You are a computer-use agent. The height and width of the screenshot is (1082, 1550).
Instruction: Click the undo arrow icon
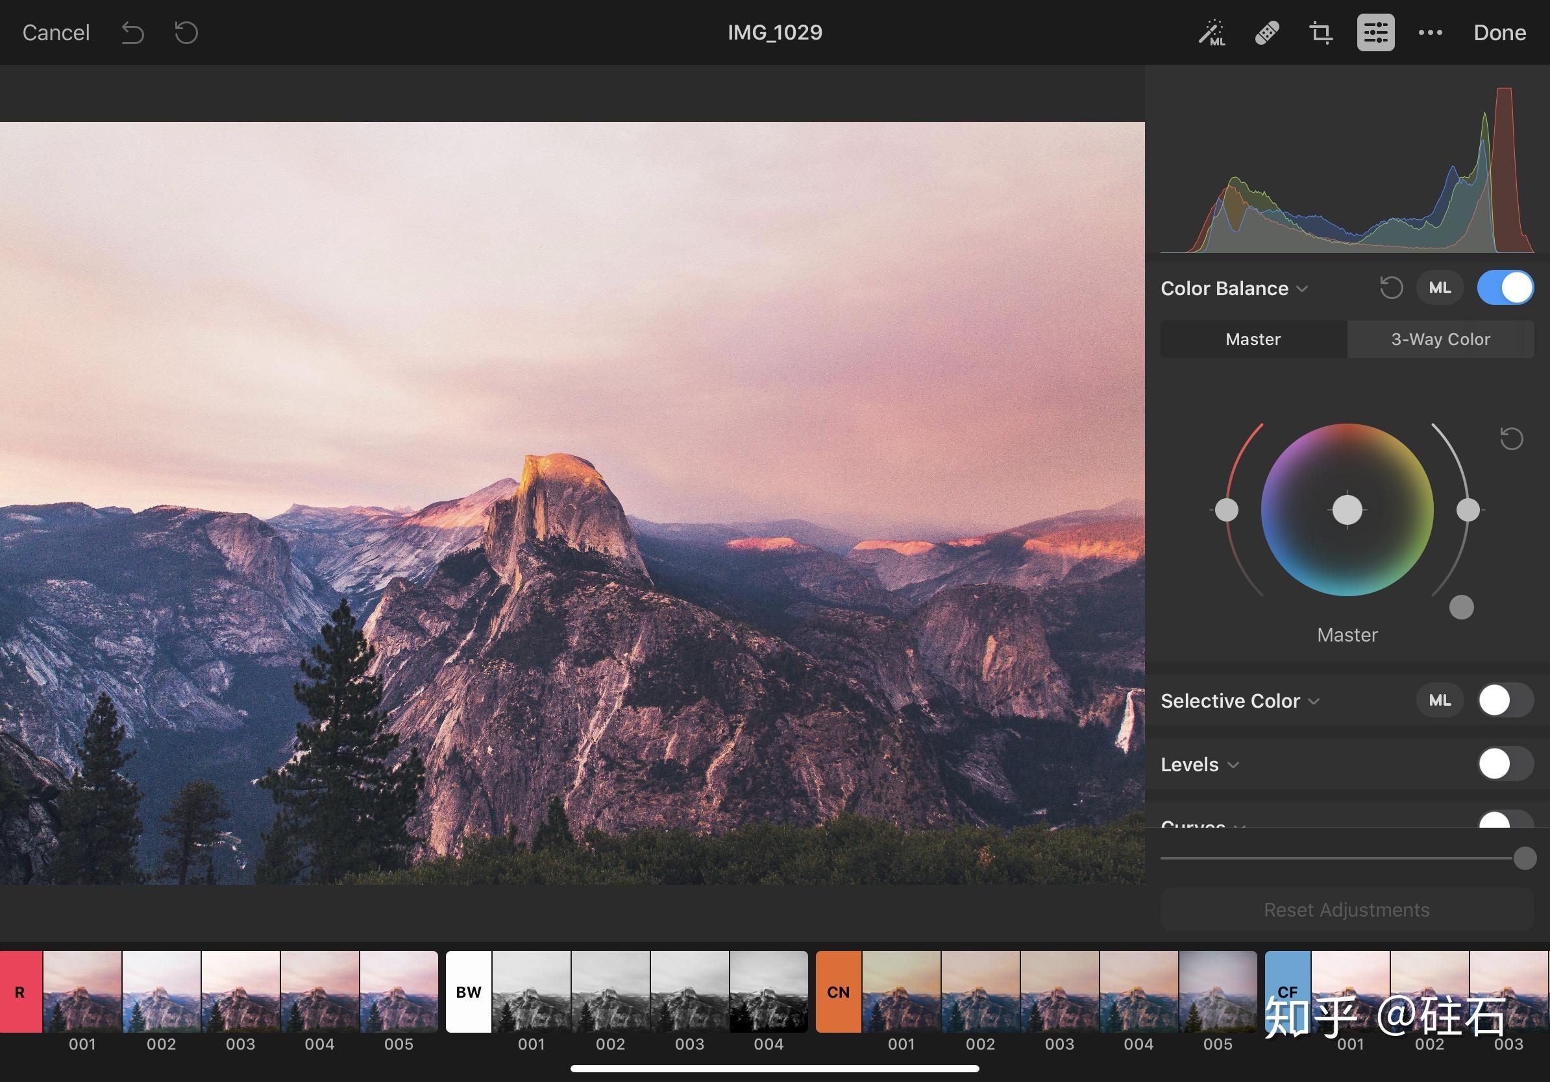pos(133,32)
